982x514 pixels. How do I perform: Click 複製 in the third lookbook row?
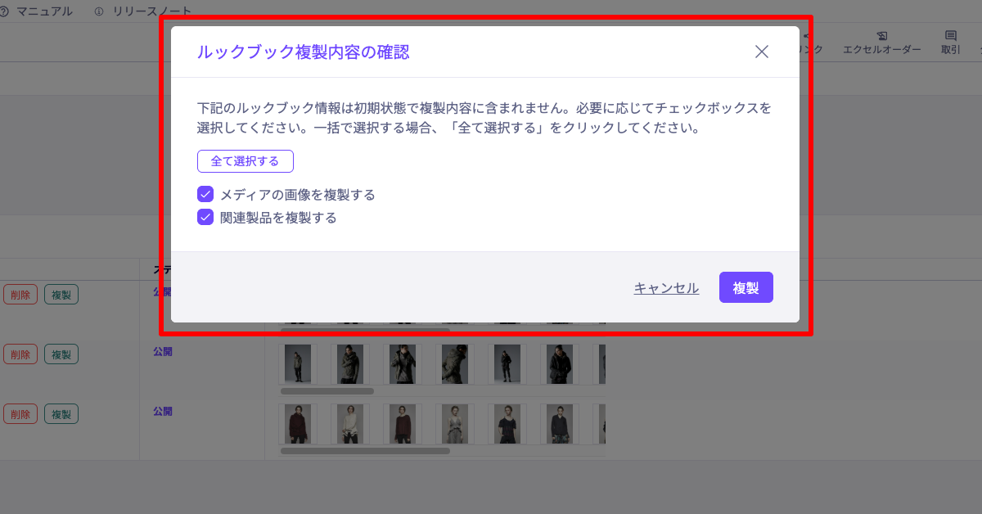[x=61, y=414]
